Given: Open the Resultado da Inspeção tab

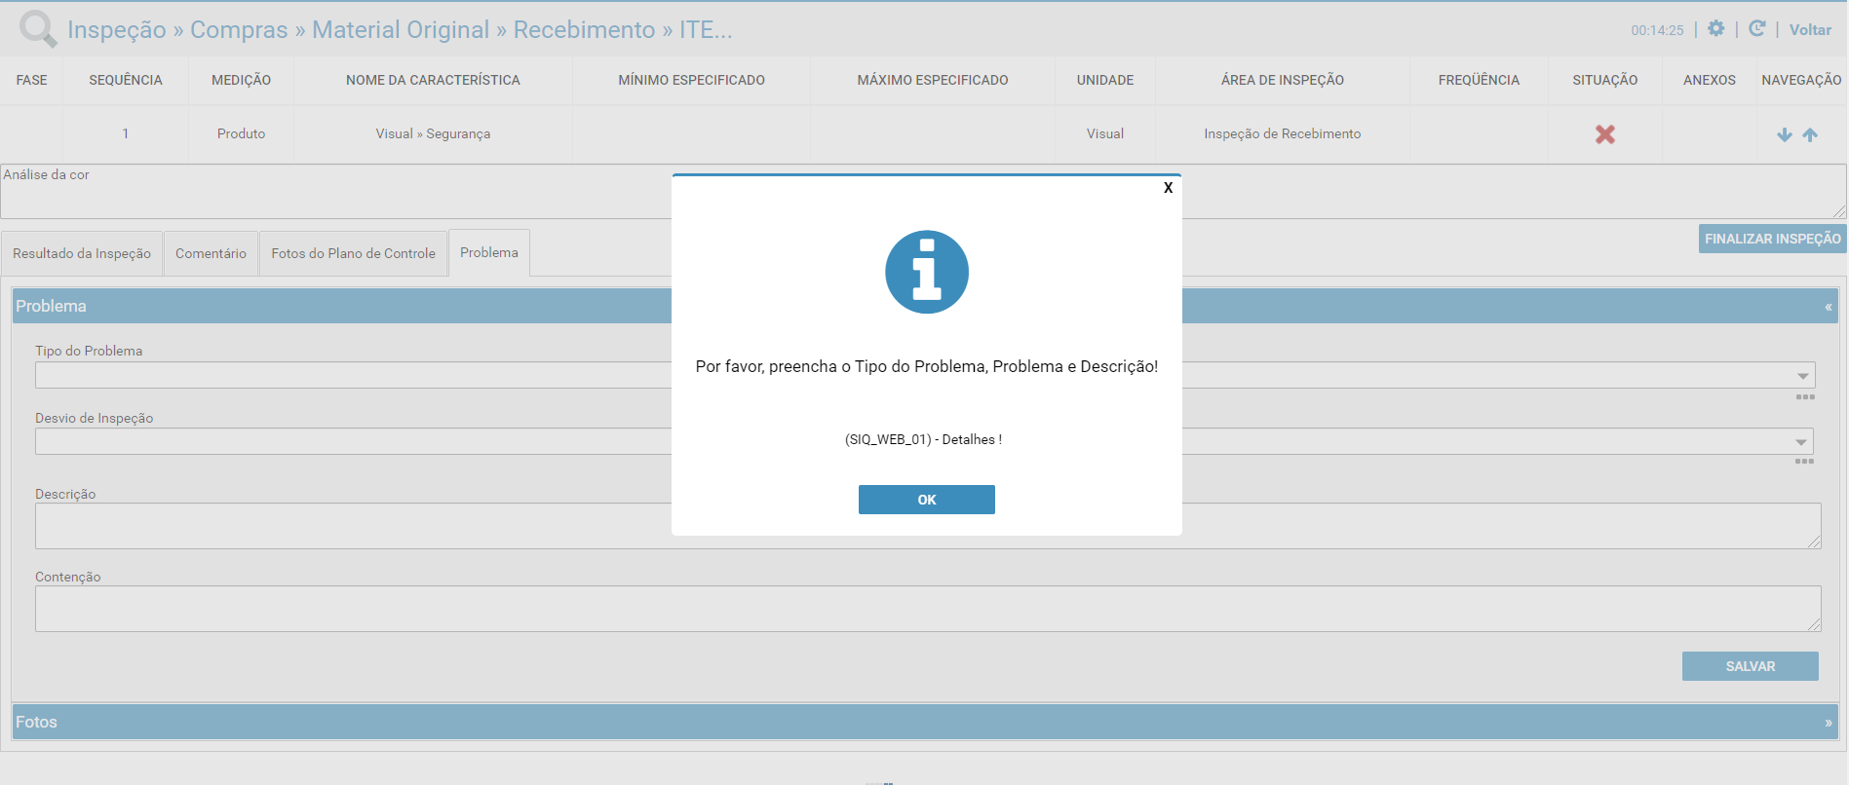Looking at the screenshot, I should click(x=82, y=253).
